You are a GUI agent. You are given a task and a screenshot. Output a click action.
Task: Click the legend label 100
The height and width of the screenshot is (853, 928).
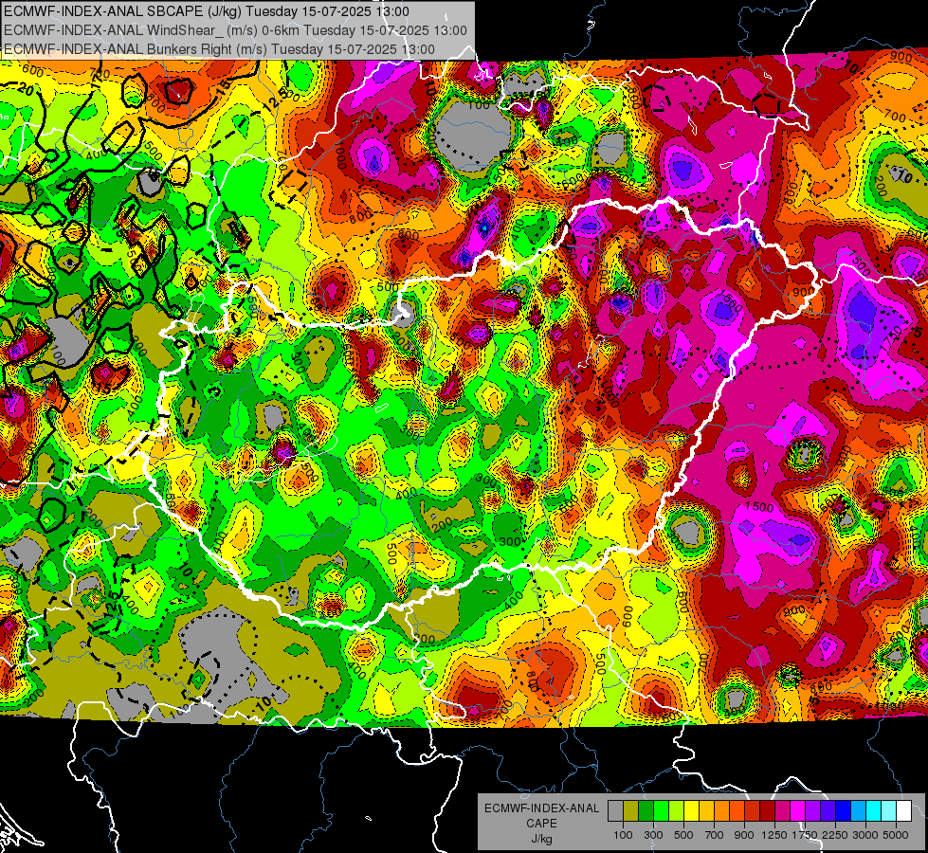click(623, 835)
